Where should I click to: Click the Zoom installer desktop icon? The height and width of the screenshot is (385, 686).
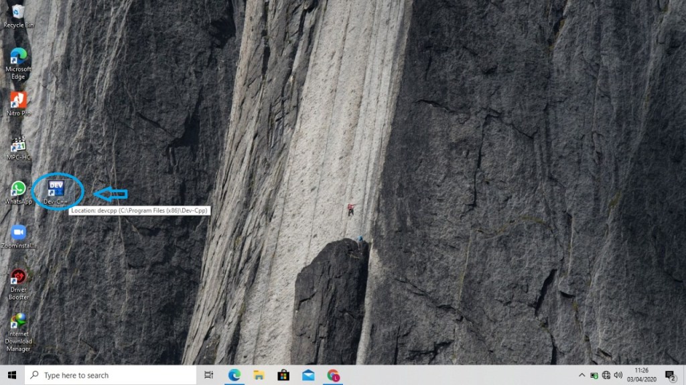point(18,233)
